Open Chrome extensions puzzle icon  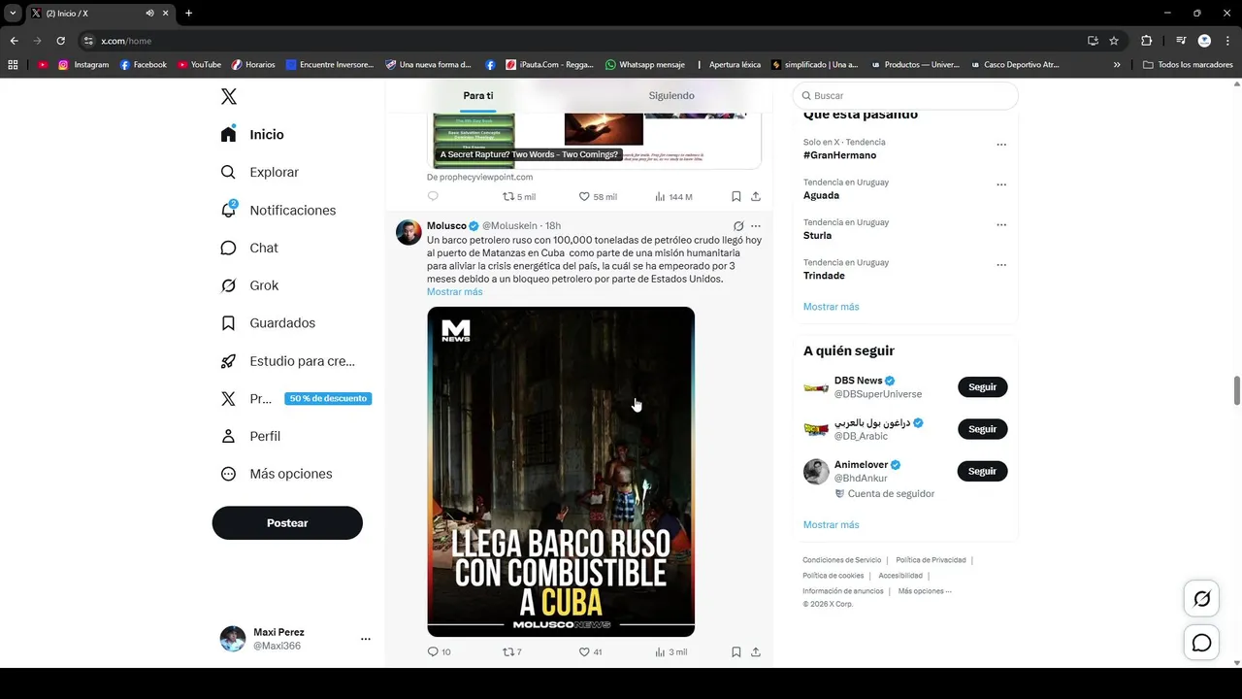(x=1146, y=41)
